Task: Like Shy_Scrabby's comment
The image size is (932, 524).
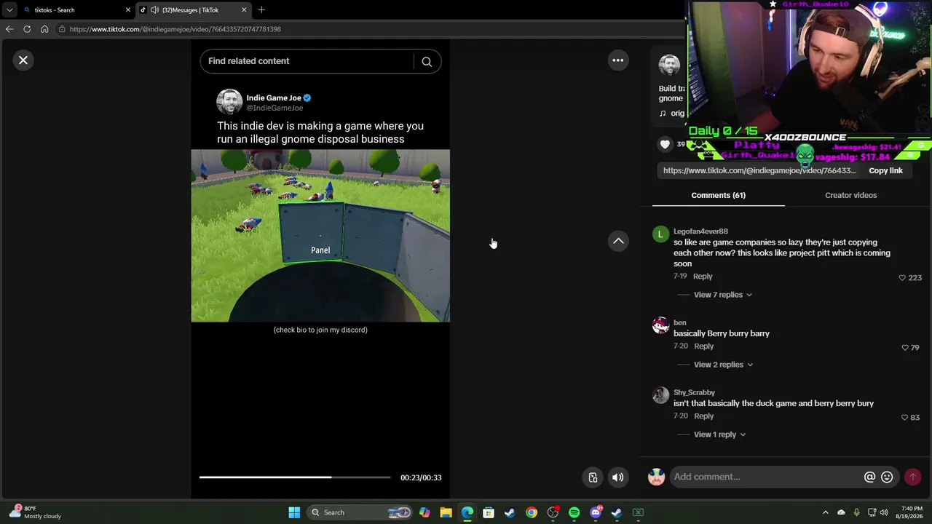Action: click(904, 418)
